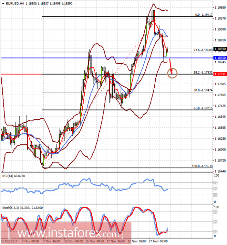Click the red downward arrow on the chart

tap(170, 64)
